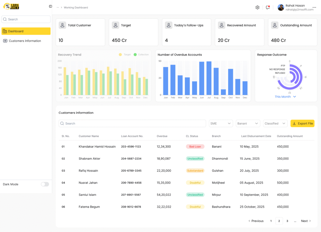The height and width of the screenshot is (232, 321).
Task: Open Customers Information in sidebar
Action: coord(25,41)
